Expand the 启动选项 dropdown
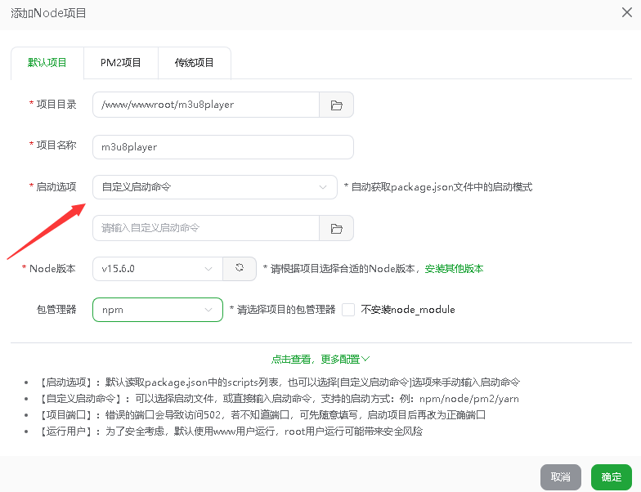This screenshot has width=641, height=492. click(x=214, y=187)
